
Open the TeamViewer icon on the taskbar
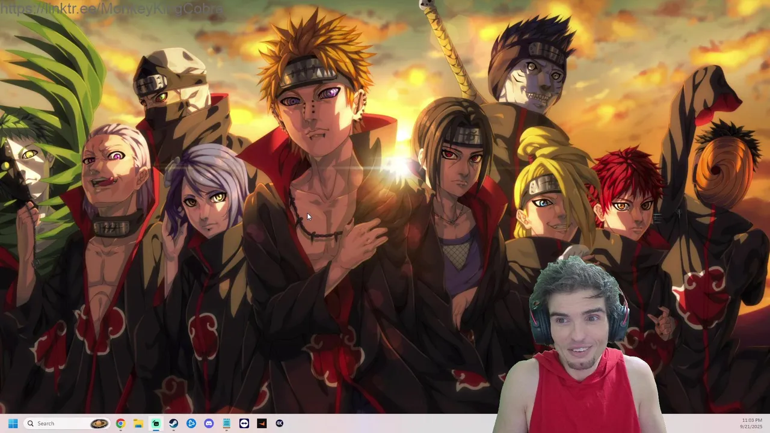point(244,423)
